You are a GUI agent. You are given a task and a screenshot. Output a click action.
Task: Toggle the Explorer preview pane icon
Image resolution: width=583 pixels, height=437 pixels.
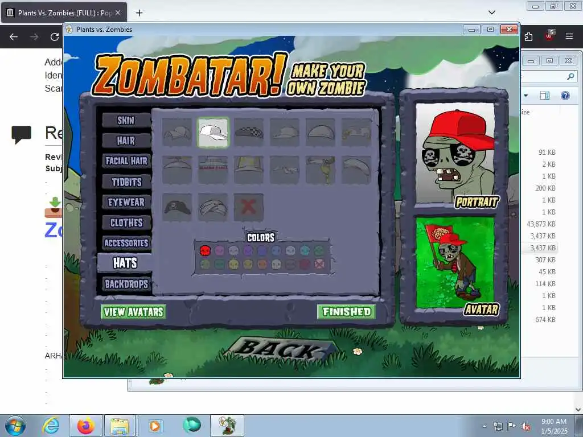[x=545, y=96]
